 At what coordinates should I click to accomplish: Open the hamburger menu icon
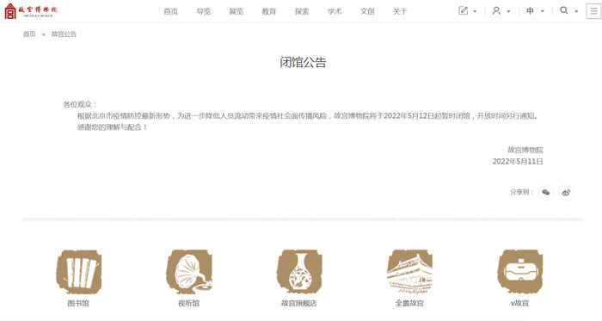[x=593, y=10]
